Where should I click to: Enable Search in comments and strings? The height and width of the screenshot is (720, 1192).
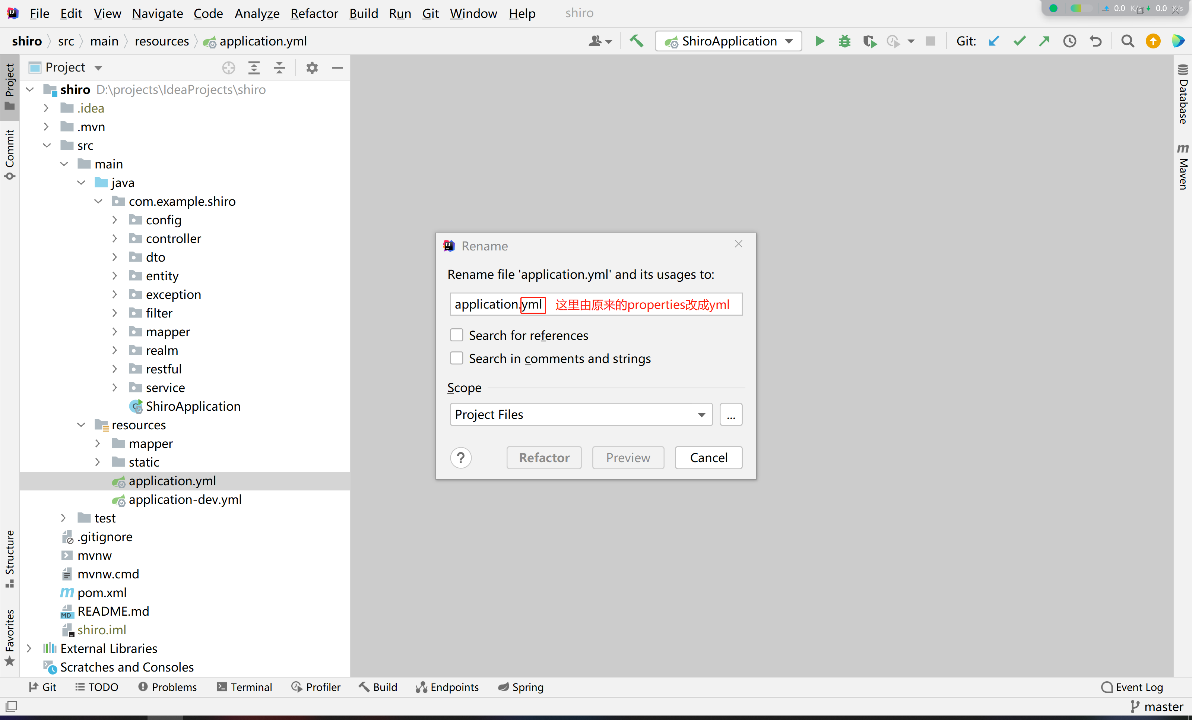point(456,358)
